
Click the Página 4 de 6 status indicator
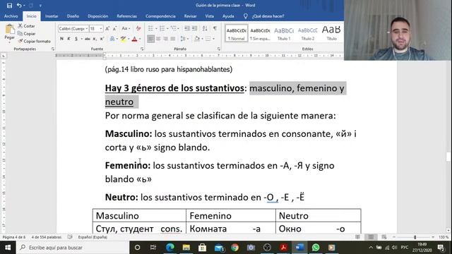click(14, 237)
